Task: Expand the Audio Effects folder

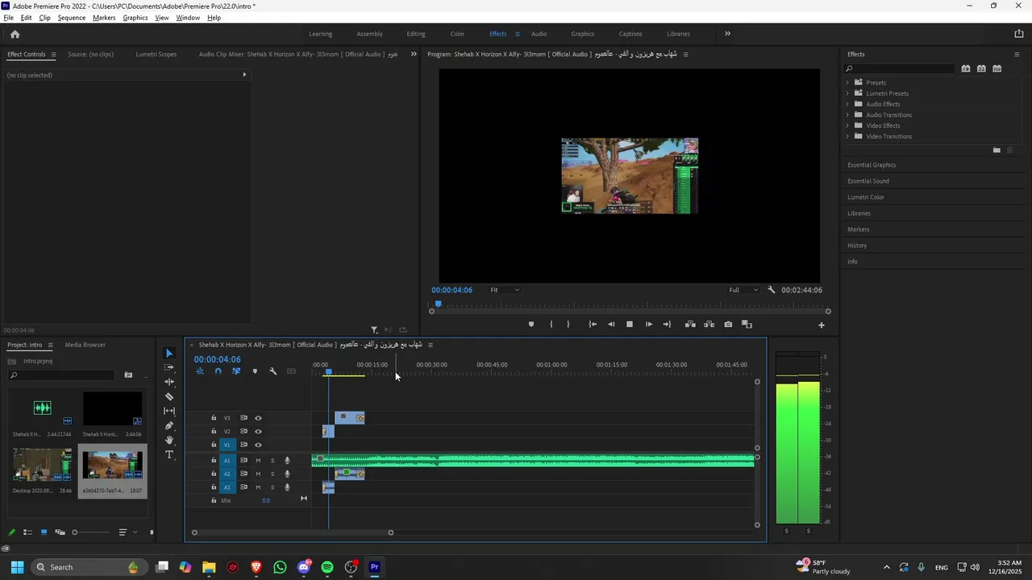Action: coord(847,104)
